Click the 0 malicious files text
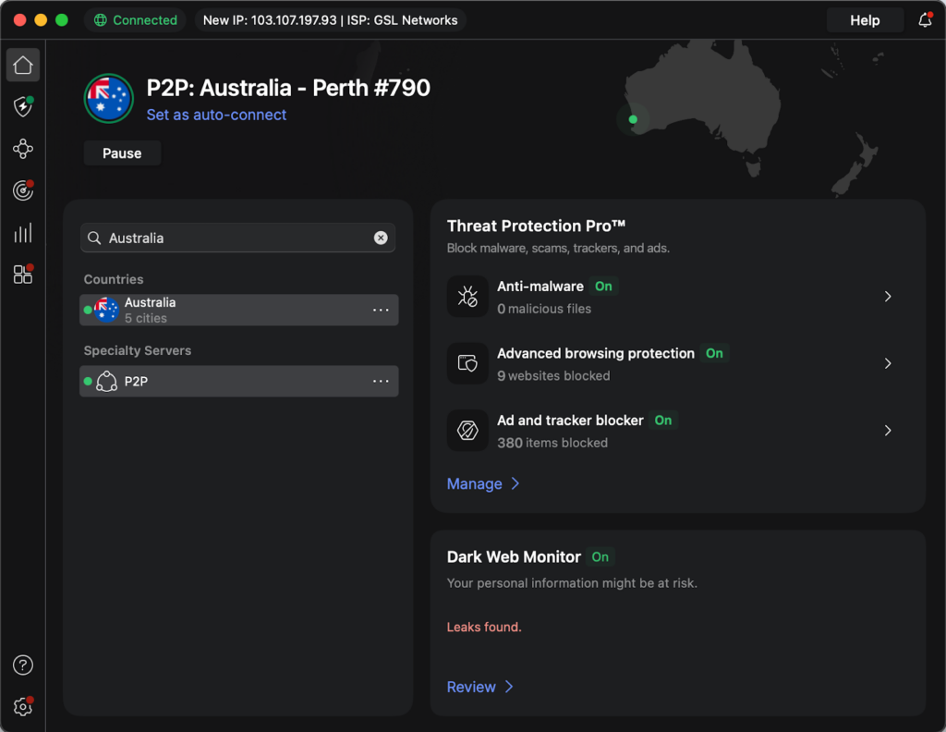This screenshot has width=946, height=732. [543, 309]
